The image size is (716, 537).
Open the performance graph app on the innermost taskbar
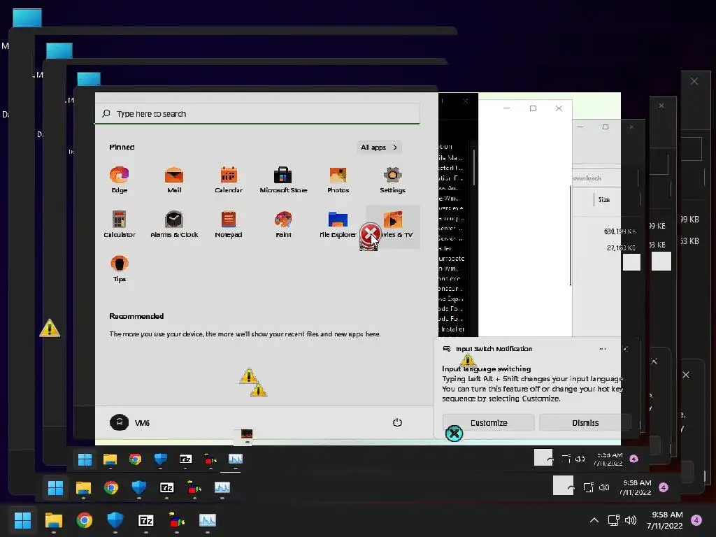tap(236, 459)
